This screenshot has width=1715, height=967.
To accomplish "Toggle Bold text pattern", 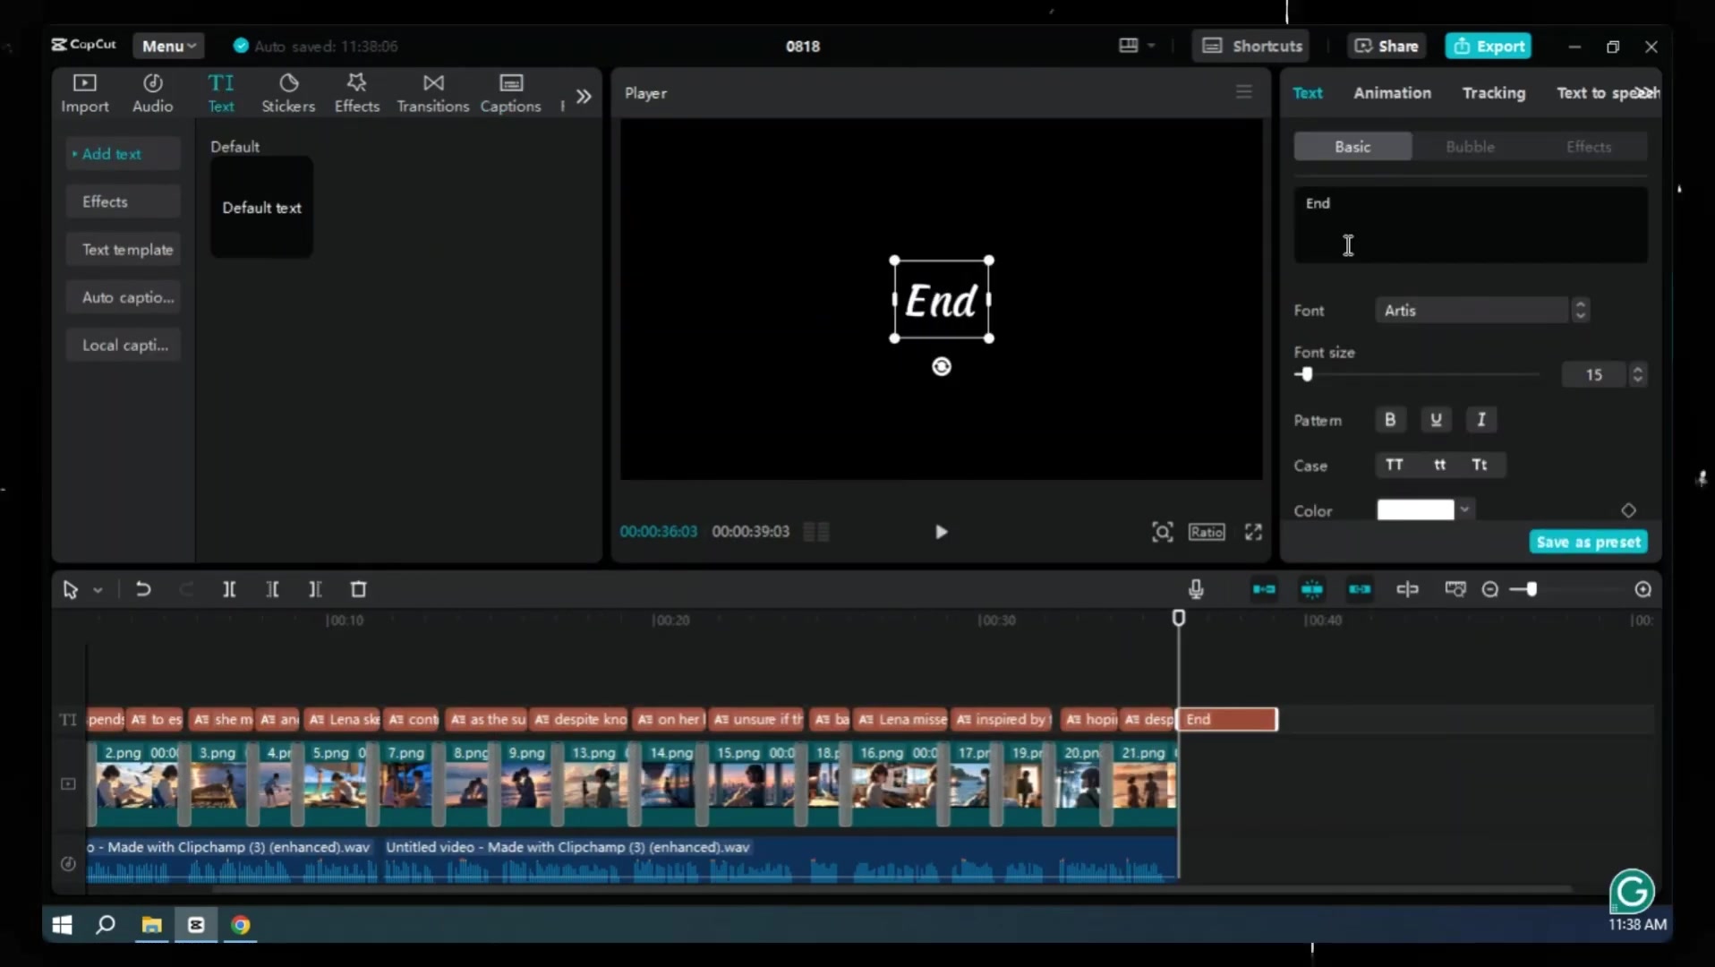I will coord(1390,420).
